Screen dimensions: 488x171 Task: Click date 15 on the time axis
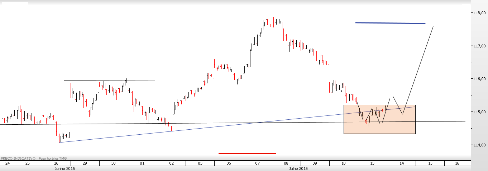click(430, 163)
